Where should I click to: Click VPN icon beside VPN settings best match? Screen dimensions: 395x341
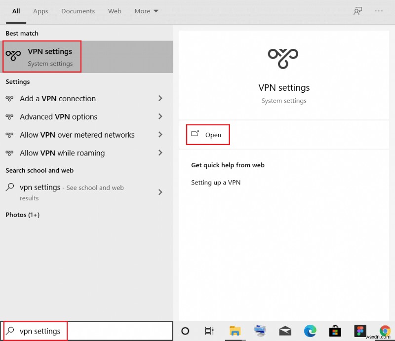13,55
